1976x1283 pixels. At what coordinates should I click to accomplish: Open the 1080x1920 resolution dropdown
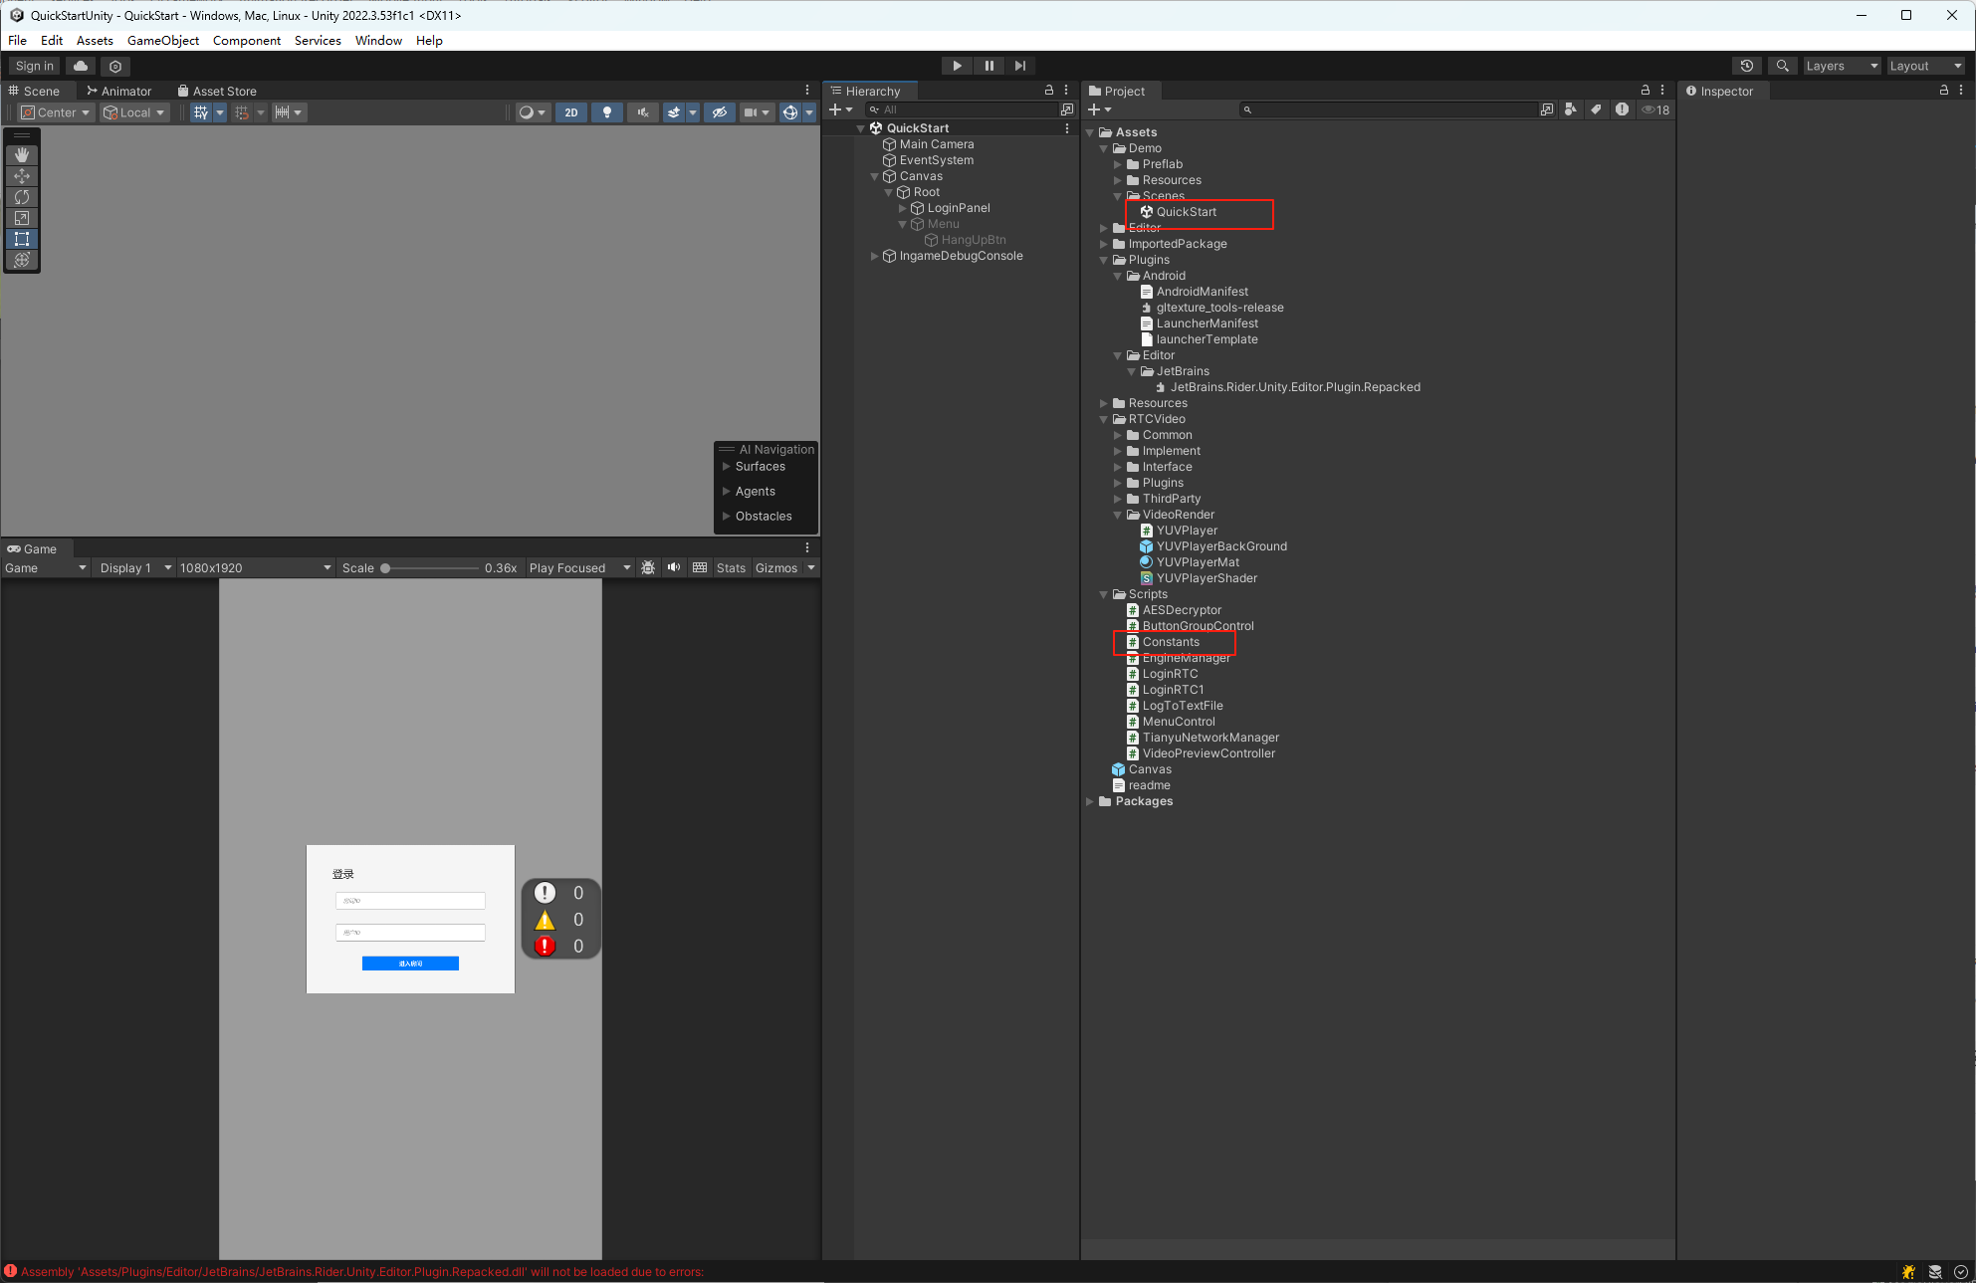255,567
